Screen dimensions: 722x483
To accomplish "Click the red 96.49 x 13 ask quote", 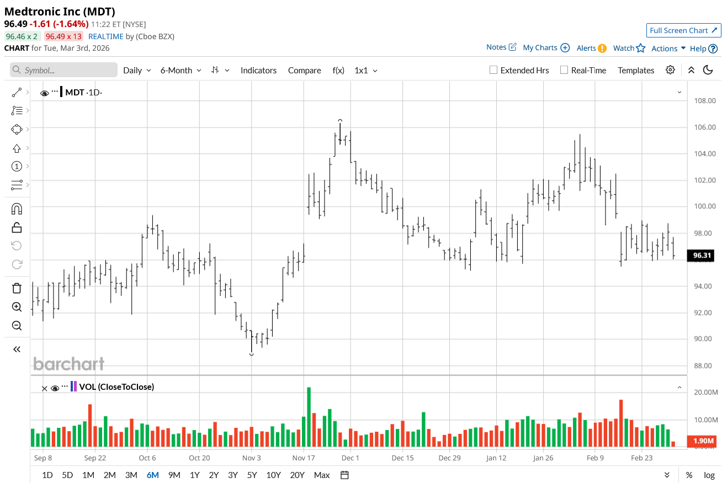I will [63, 36].
